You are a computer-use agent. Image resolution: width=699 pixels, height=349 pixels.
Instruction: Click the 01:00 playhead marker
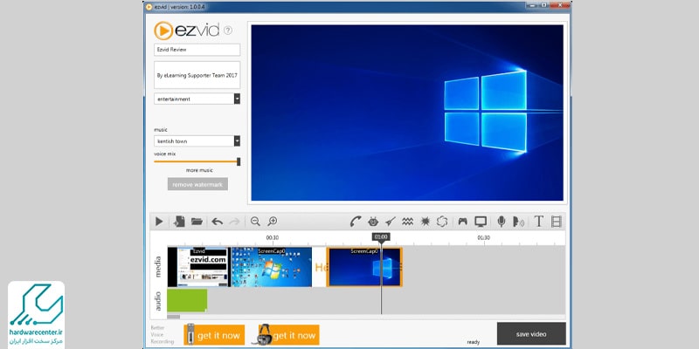point(381,236)
